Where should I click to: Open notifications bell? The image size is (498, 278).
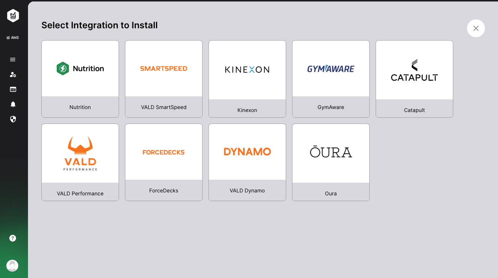[13, 104]
